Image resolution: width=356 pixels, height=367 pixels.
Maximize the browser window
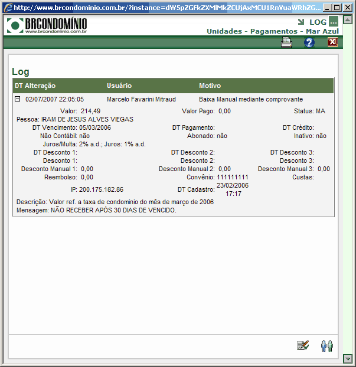click(x=337, y=8)
